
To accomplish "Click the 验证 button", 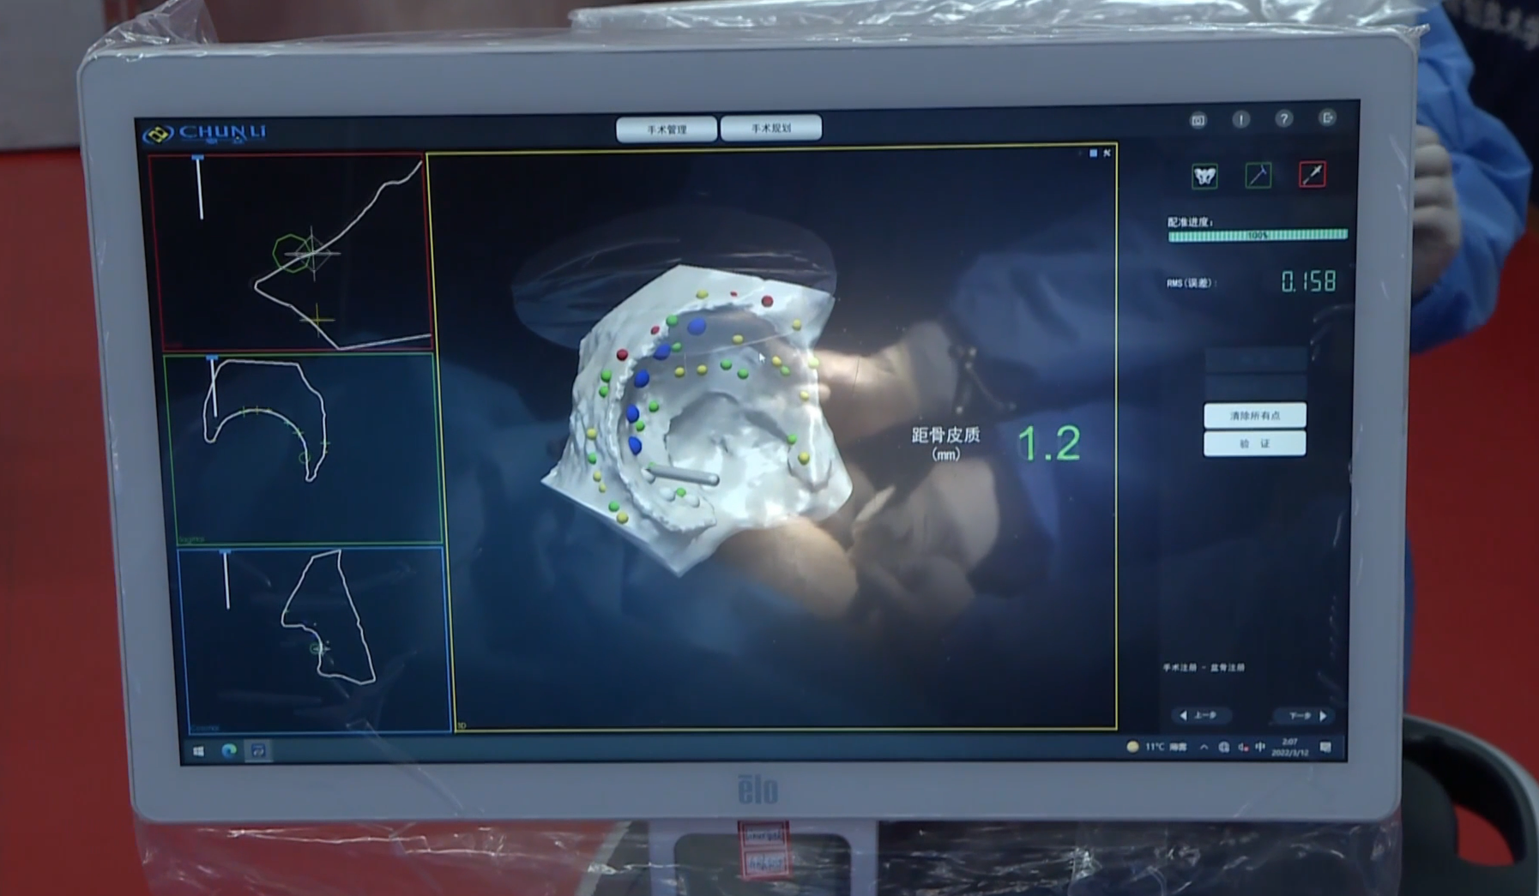I will click(1254, 443).
